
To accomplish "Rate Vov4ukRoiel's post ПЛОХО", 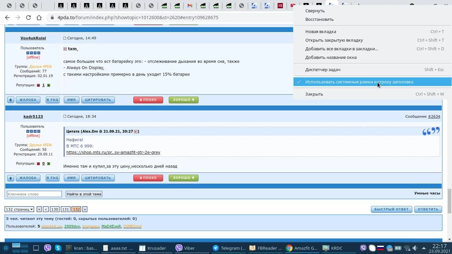I will pos(148,100).
